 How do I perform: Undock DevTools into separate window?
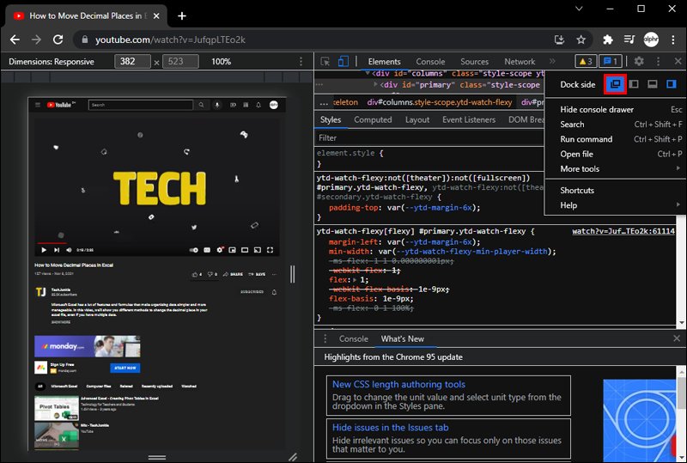click(x=614, y=84)
